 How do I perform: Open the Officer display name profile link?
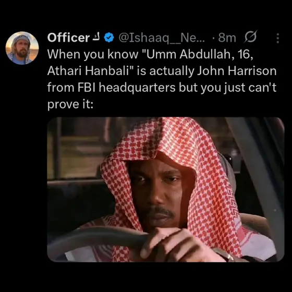(x=68, y=38)
